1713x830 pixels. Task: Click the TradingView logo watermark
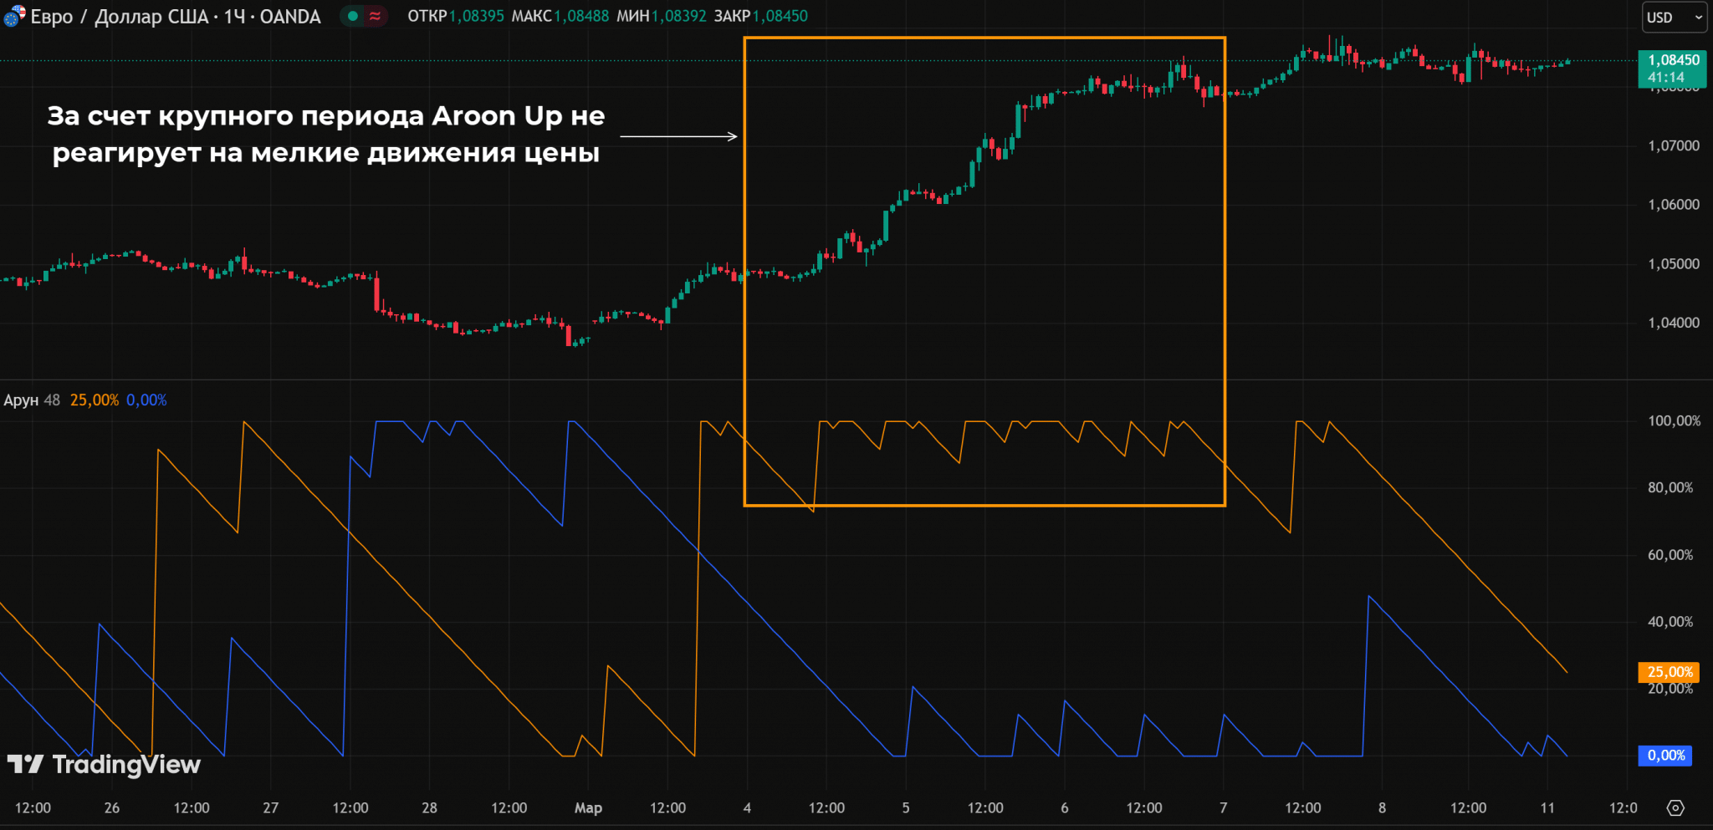[105, 764]
